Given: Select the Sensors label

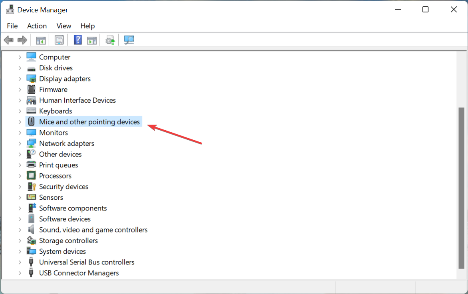Looking at the screenshot, I should (x=51, y=197).
